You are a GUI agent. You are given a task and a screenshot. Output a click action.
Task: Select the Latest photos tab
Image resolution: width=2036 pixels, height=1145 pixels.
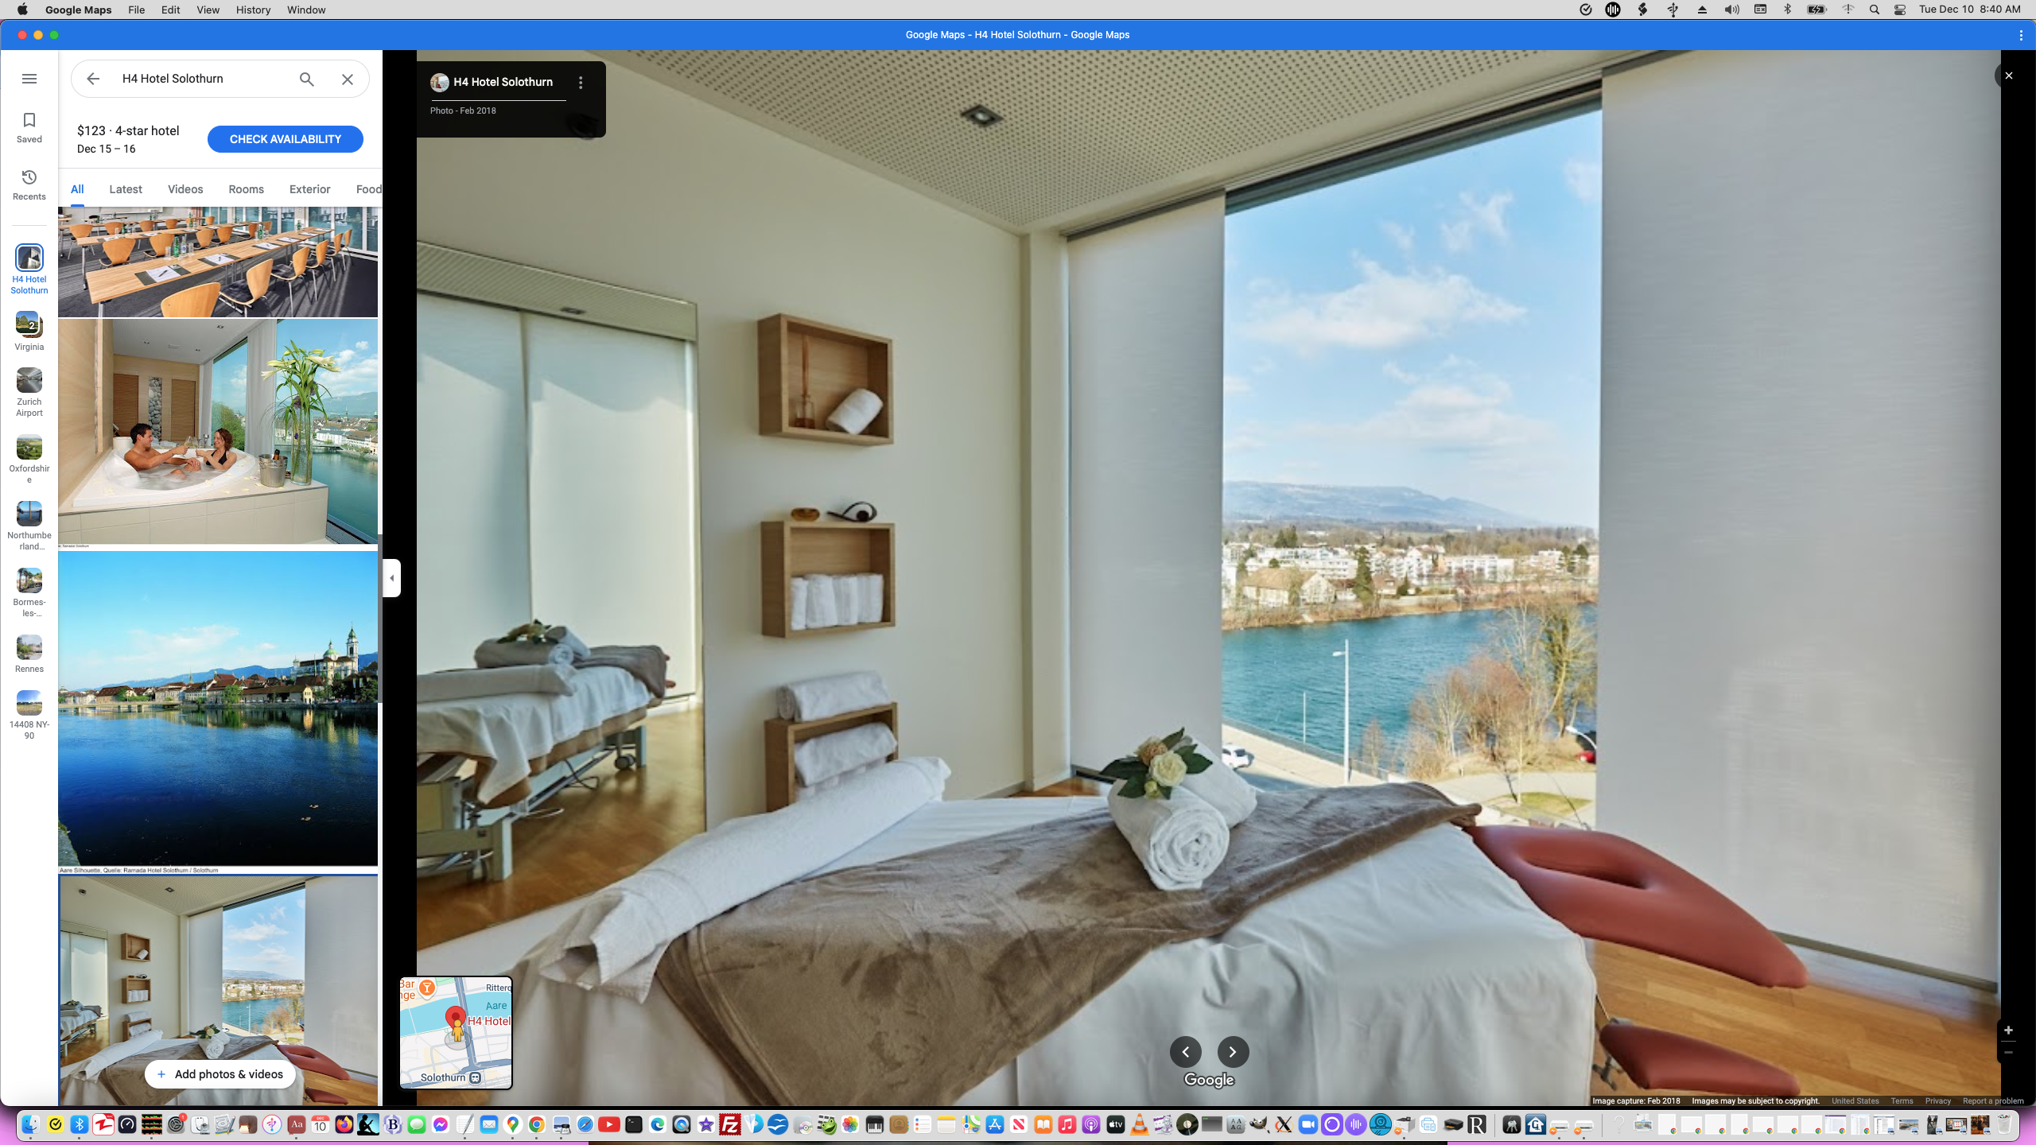click(126, 189)
